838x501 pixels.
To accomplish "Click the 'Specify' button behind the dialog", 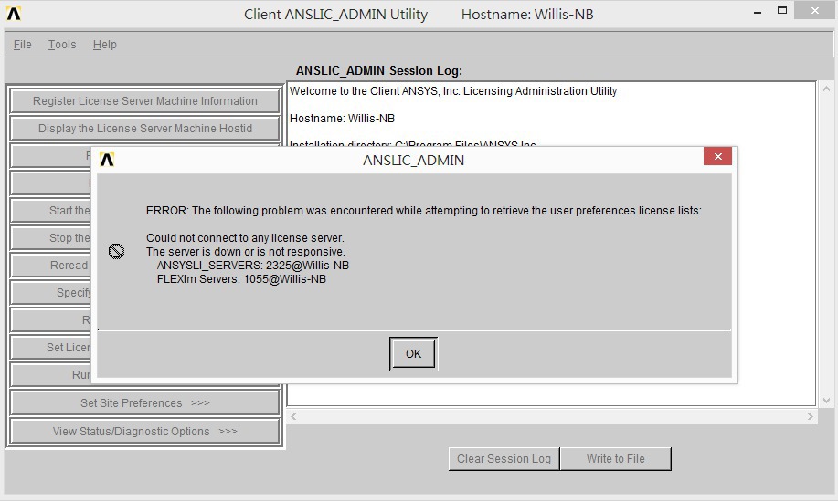I will (x=51, y=292).
